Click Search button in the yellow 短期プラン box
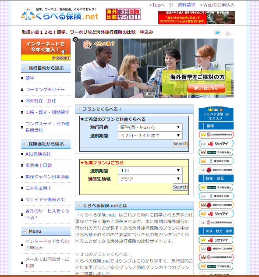 coord(180,187)
